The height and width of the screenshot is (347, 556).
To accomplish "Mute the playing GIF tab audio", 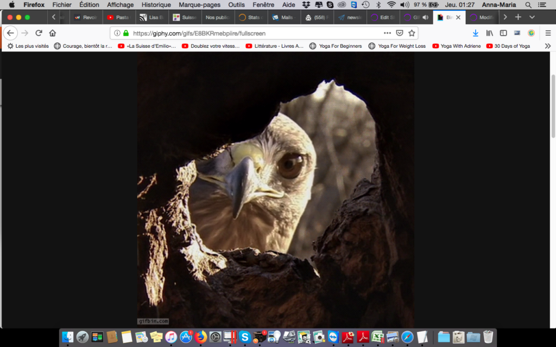I will point(425,17).
